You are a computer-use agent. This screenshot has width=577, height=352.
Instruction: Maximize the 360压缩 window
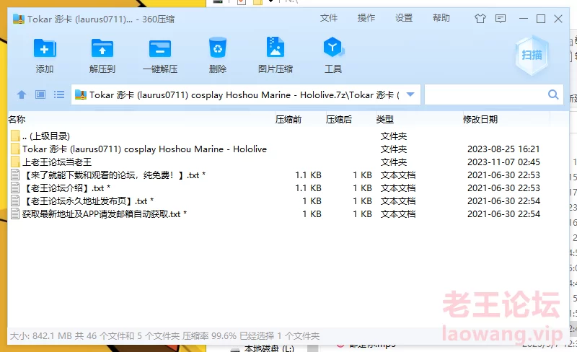coord(540,19)
